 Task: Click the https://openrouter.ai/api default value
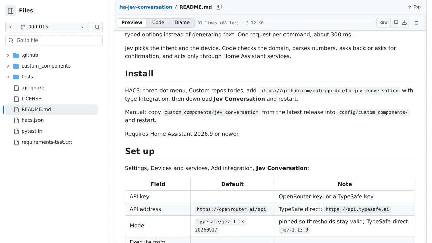click(232, 209)
